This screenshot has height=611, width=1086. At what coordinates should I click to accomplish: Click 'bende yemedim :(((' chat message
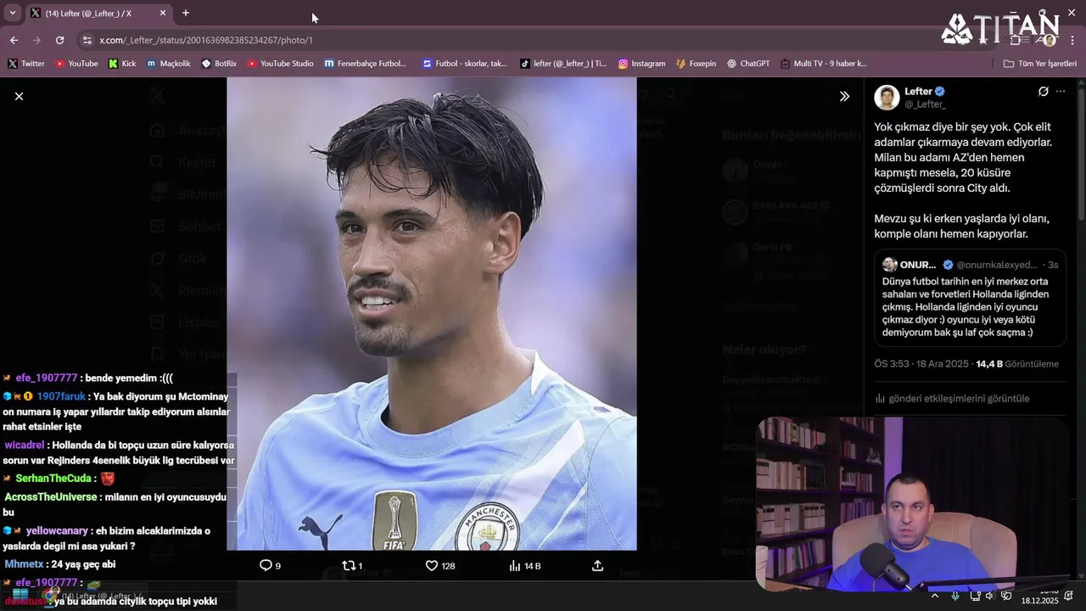click(129, 378)
